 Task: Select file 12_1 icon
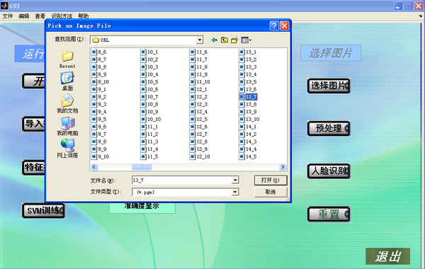click(x=193, y=89)
